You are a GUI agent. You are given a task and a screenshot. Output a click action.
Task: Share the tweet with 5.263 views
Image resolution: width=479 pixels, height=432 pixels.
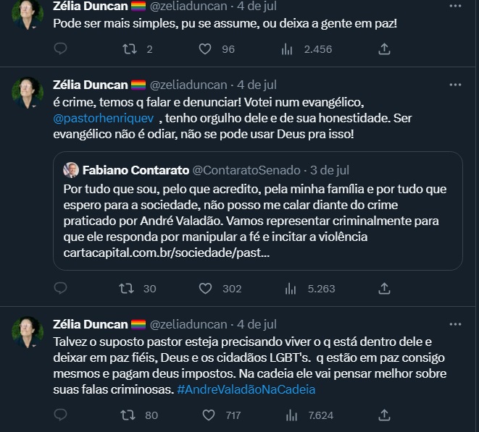[x=385, y=288]
